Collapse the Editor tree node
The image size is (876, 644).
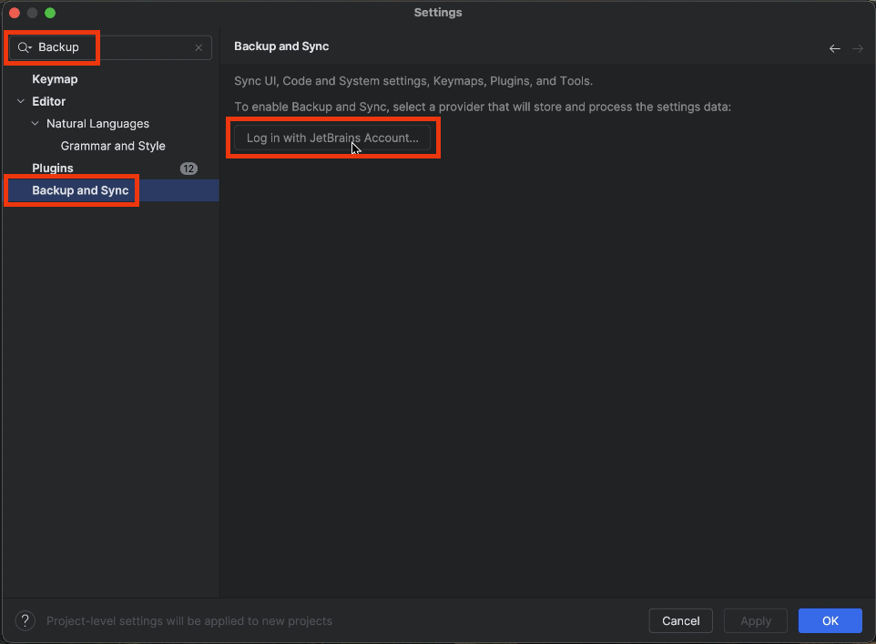[21, 101]
